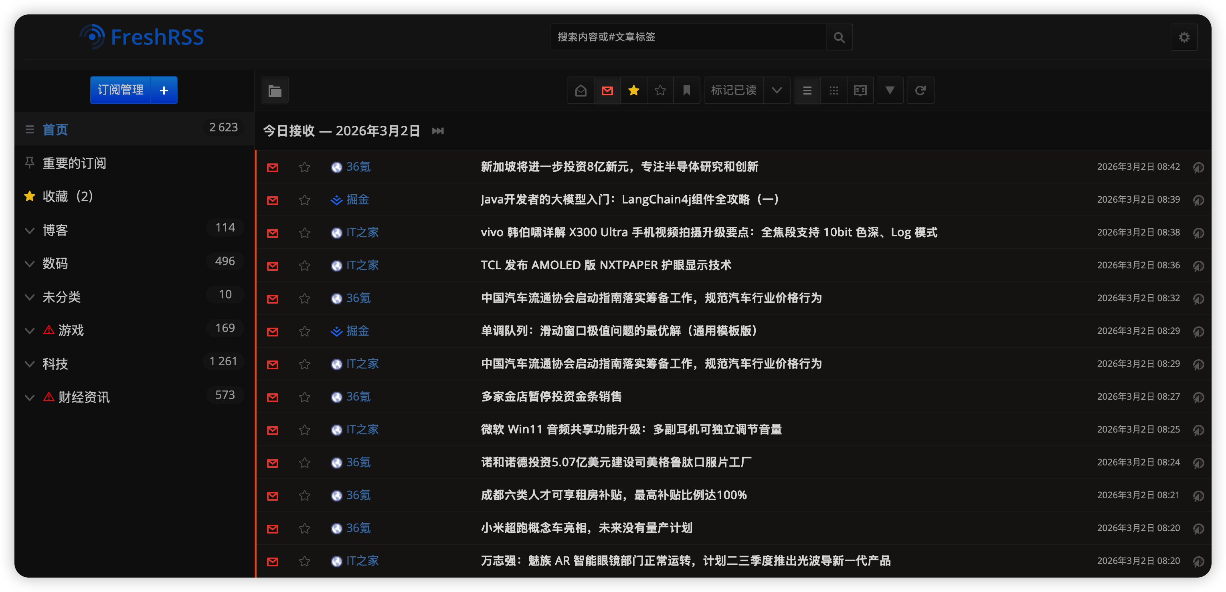Viewport: 1226px width, 592px height.
Task: Mark the 新加坡将进一步投资8亿新元 article as read
Action: 273,167
